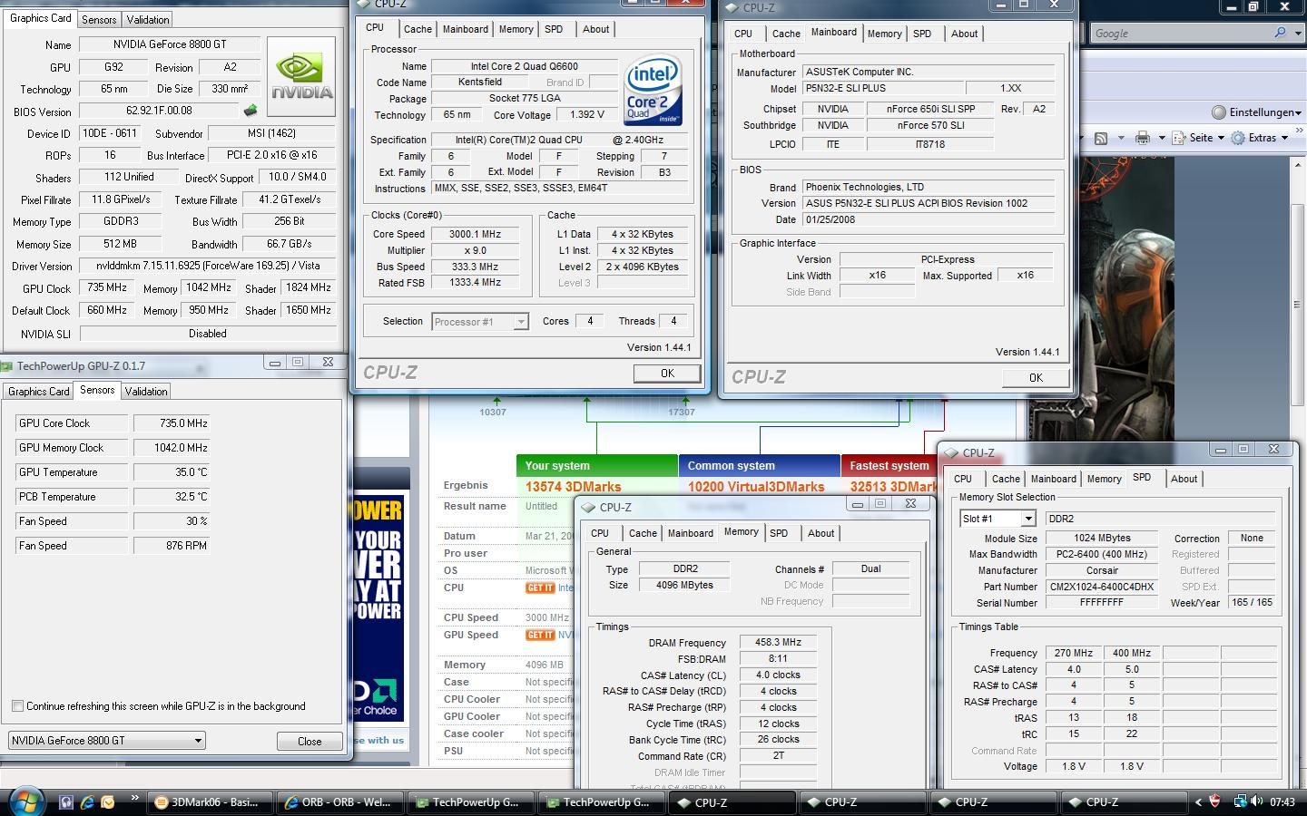Viewport: 1307px width, 816px height.
Task: Click 'Your system' green header
Action: [596, 465]
